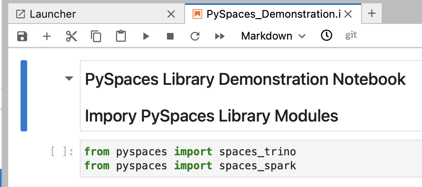Run the selected cell

(x=146, y=36)
